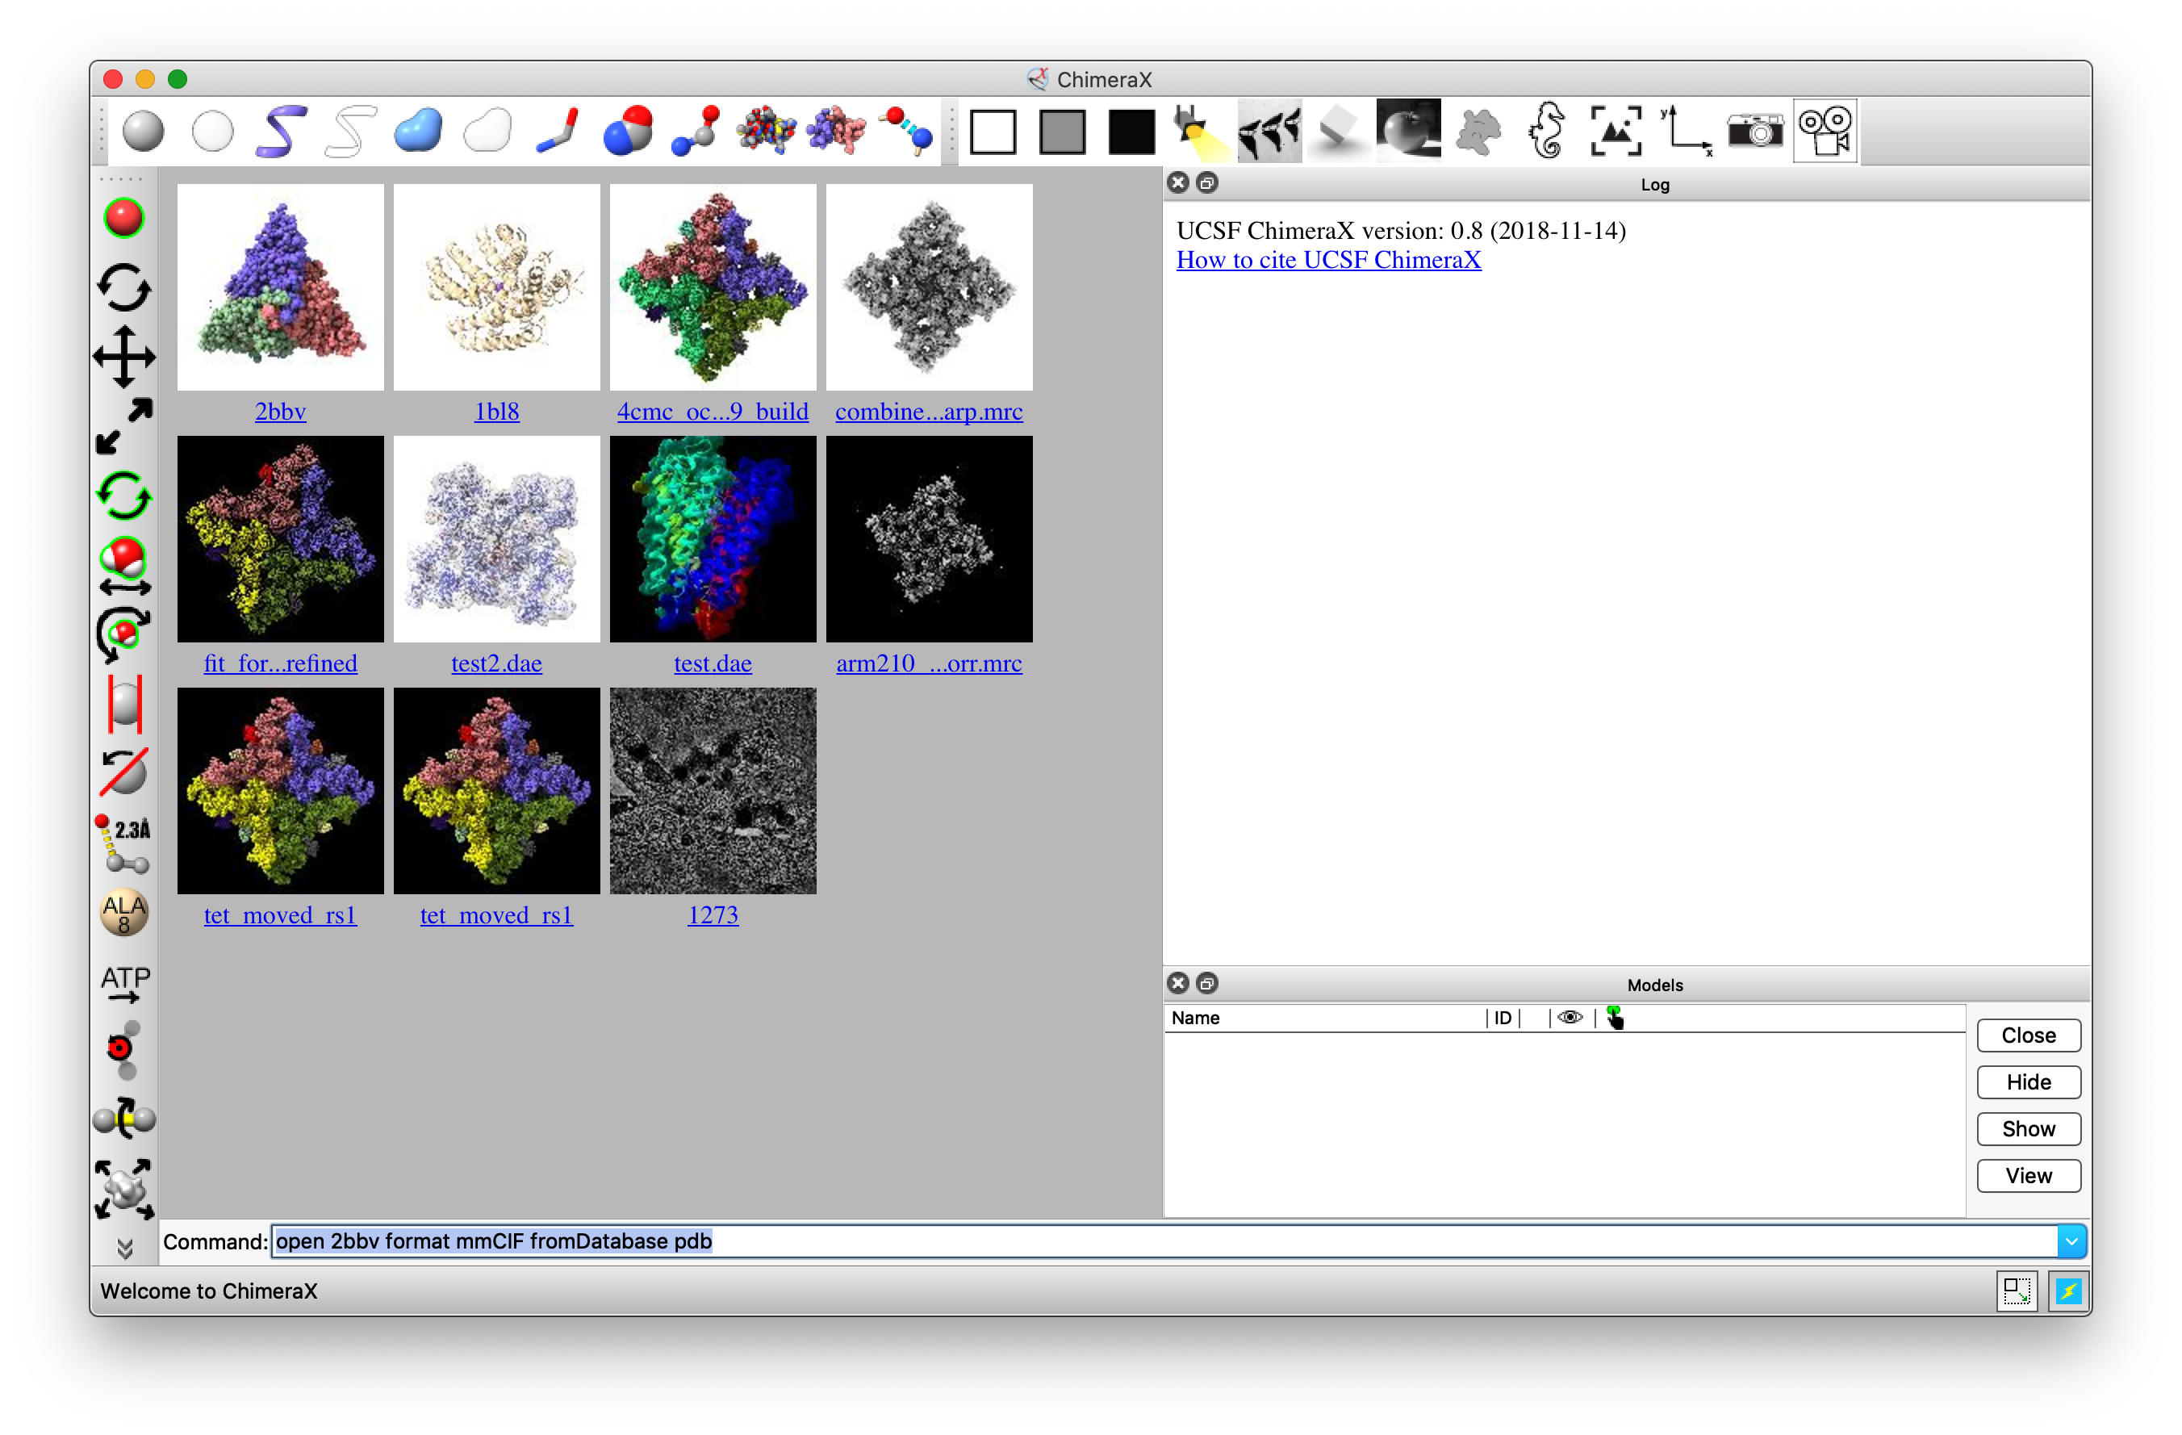This screenshot has width=2182, height=1435.
Task: Click the frame-view zoom-to-fit icon
Action: pos(1616,130)
